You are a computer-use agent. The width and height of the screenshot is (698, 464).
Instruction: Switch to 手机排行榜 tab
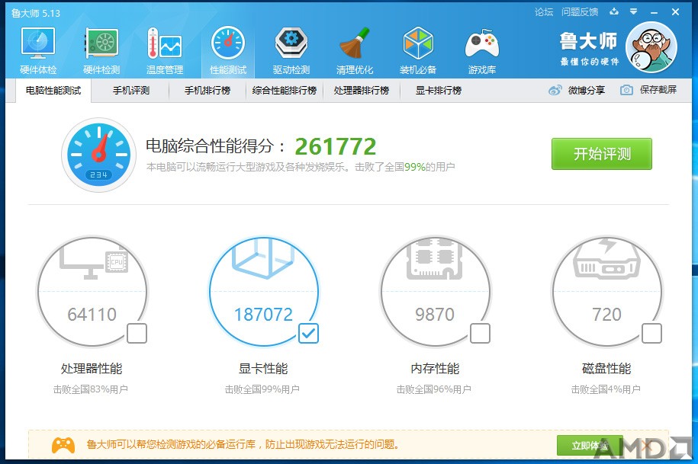point(207,90)
